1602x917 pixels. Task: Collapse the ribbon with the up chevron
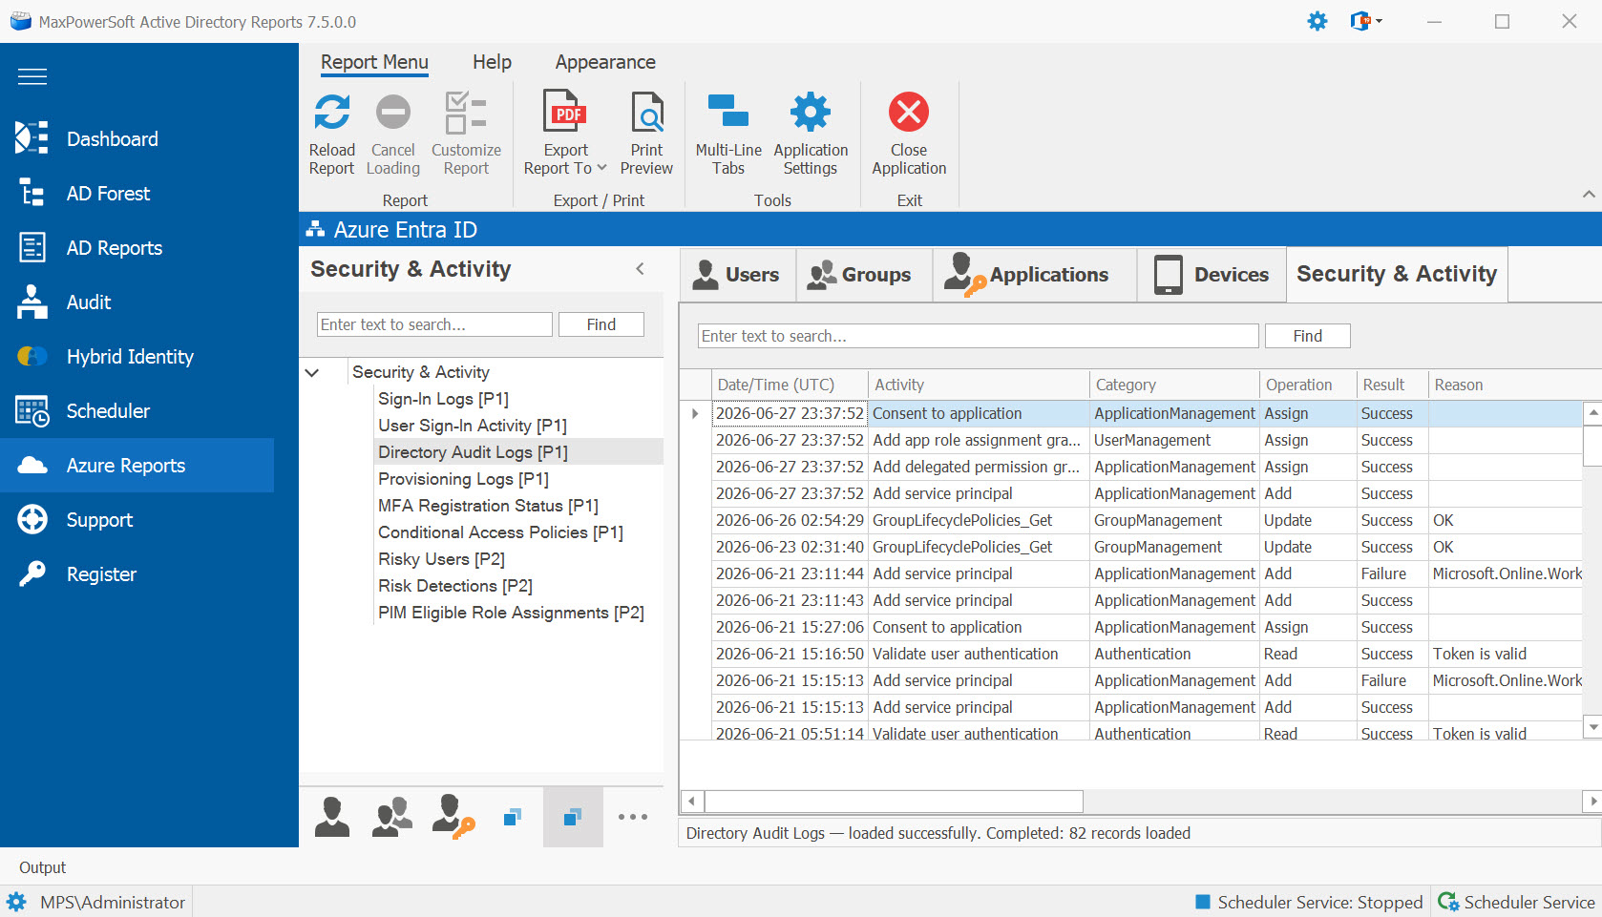point(1589,194)
